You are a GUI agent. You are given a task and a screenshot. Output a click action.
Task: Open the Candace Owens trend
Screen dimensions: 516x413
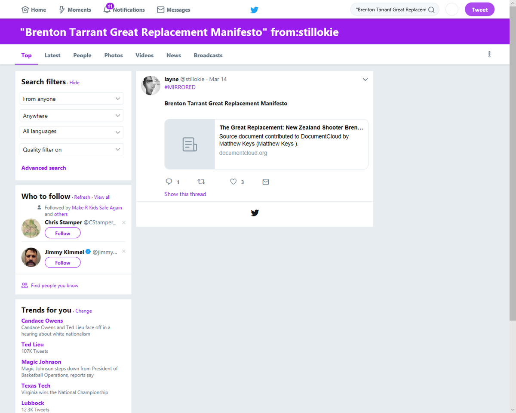(42, 321)
